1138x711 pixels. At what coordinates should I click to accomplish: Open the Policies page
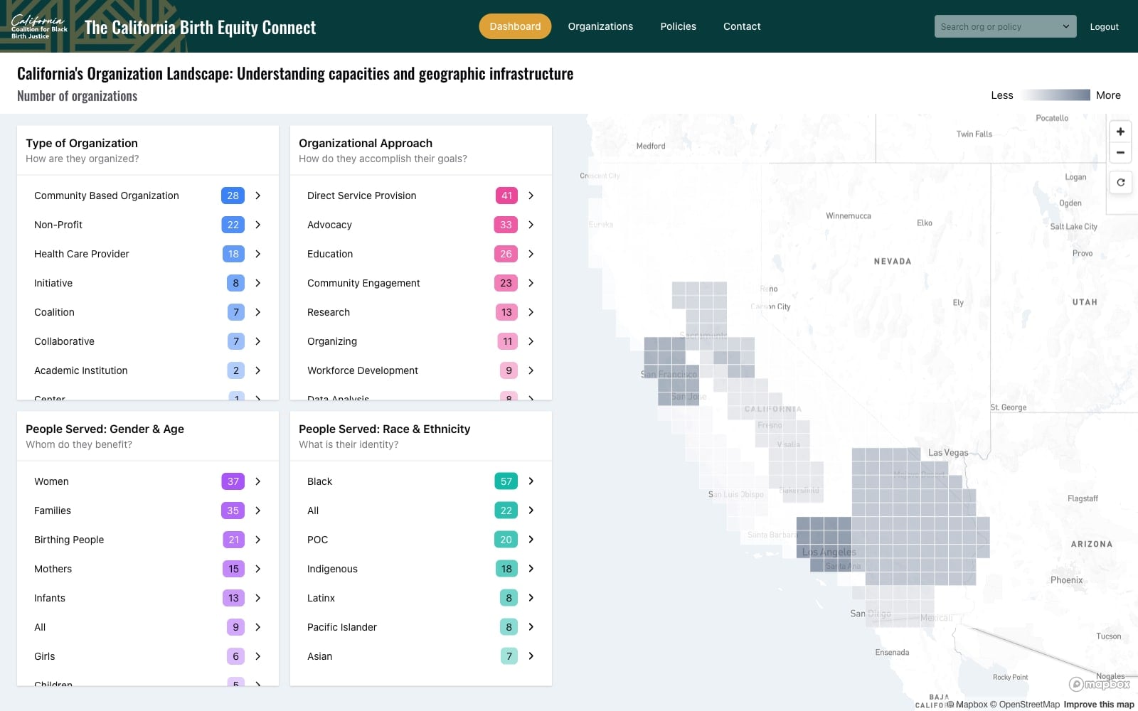tap(678, 26)
